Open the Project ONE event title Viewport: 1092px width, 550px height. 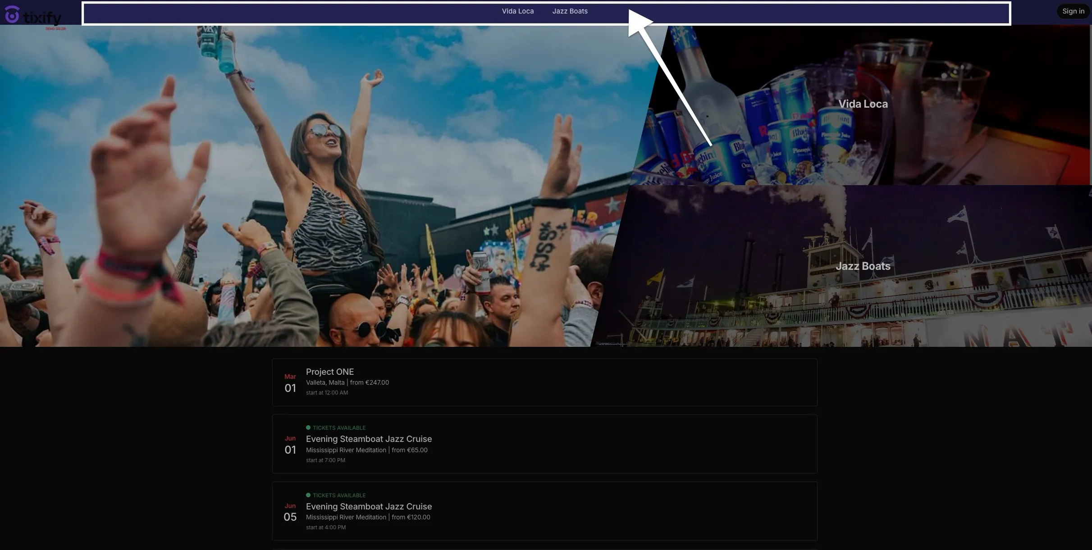tap(329, 372)
